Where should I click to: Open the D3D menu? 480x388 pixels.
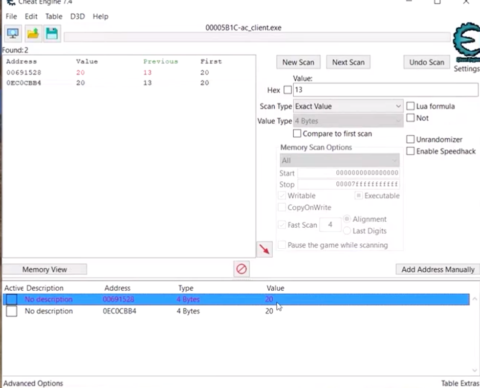click(x=77, y=16)
